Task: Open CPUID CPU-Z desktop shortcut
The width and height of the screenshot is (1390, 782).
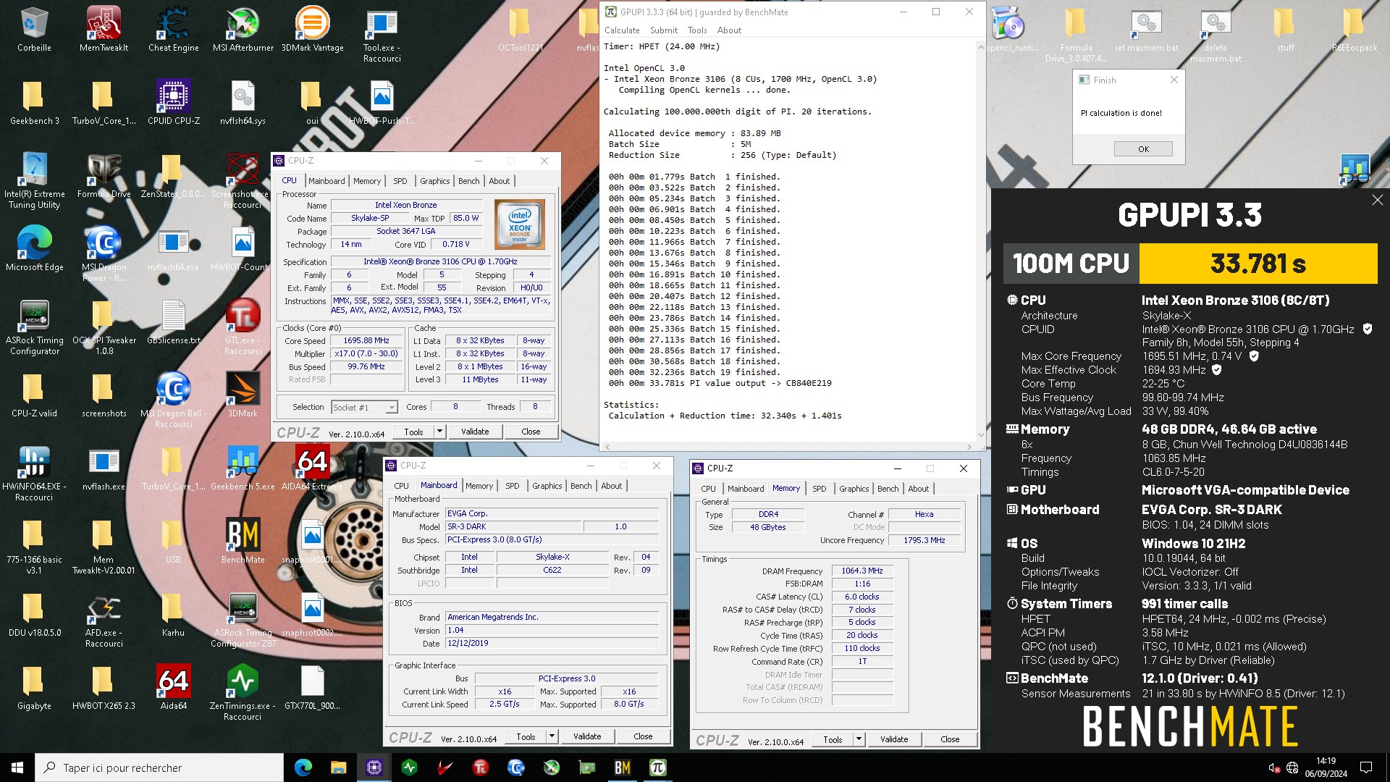Action: pos(173,102)
